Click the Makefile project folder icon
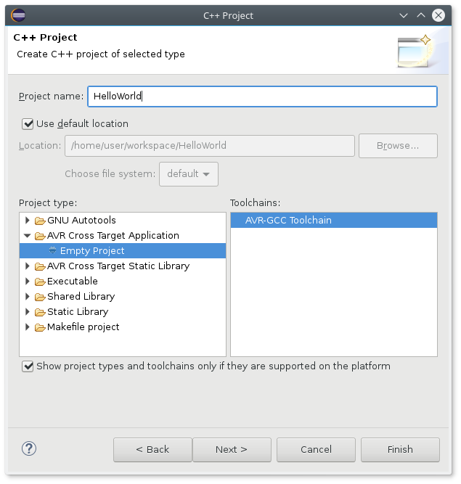Viewport: 461px width, 484px height. pyautogui.click(x=40, y=327)
